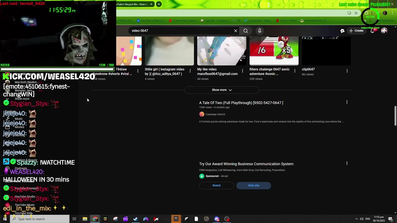The width and height of the screenshot is (397, 223).
Task: Open 'A Tale Of Two (Full Playthrough)' title
Action: click(x=241, y=103)
